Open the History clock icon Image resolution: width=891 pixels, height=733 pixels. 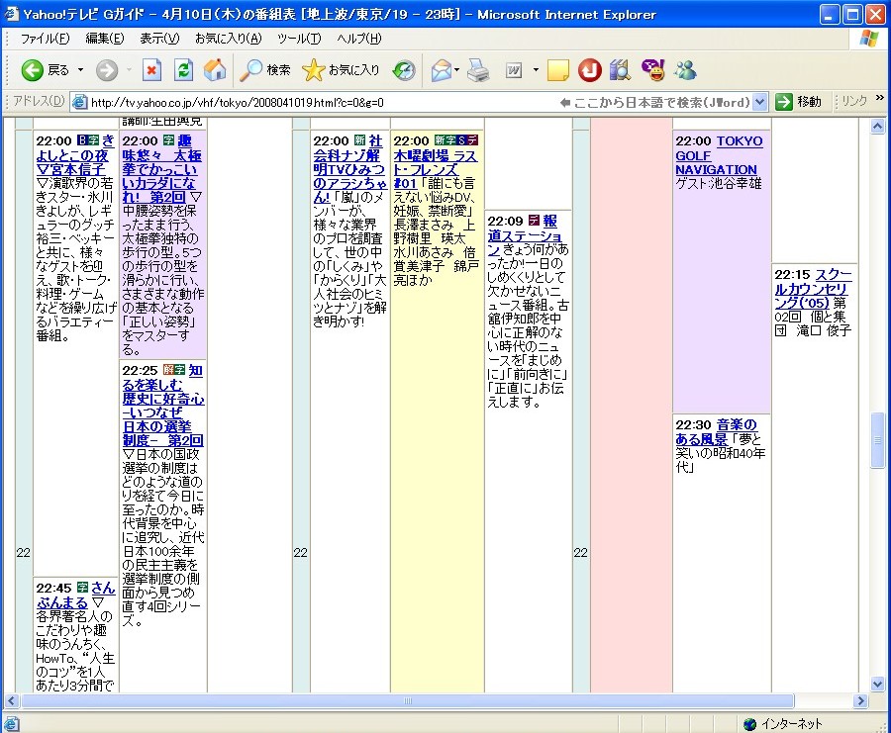point(404,70)
